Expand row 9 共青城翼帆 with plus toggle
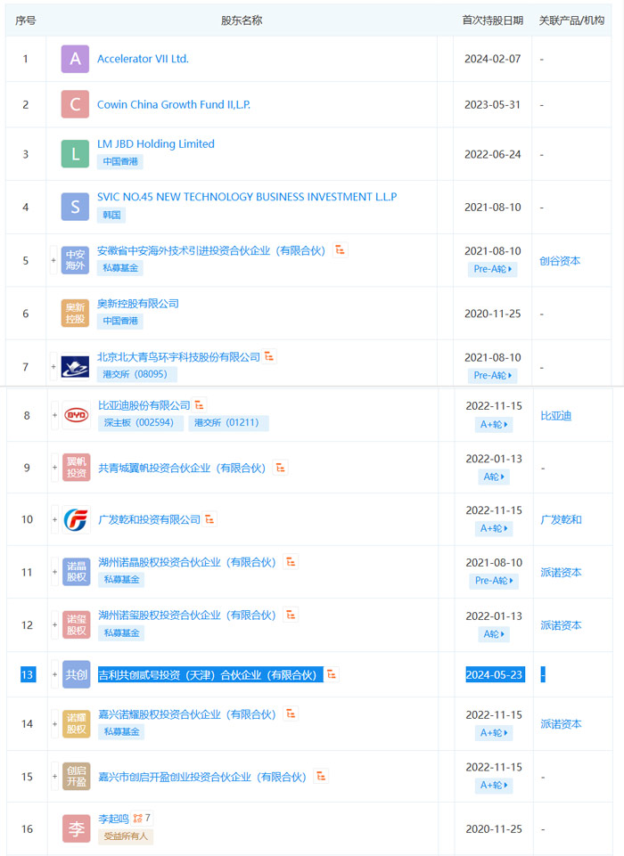Viewport: 624px width, 856px height. (54, 468)
